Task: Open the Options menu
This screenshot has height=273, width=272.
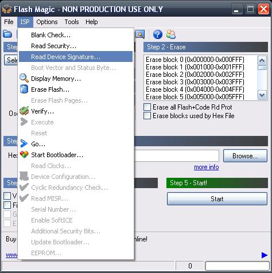Action: point(47,22)
